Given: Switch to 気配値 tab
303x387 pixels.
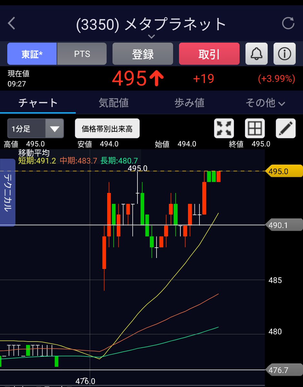Looking at the screenshot, I should [114, 103].
